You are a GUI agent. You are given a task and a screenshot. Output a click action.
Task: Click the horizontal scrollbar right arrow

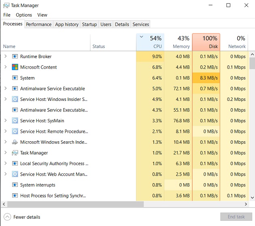pos(246,204)
